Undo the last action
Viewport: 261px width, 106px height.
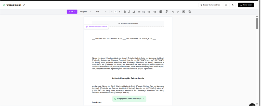point(173,12)
